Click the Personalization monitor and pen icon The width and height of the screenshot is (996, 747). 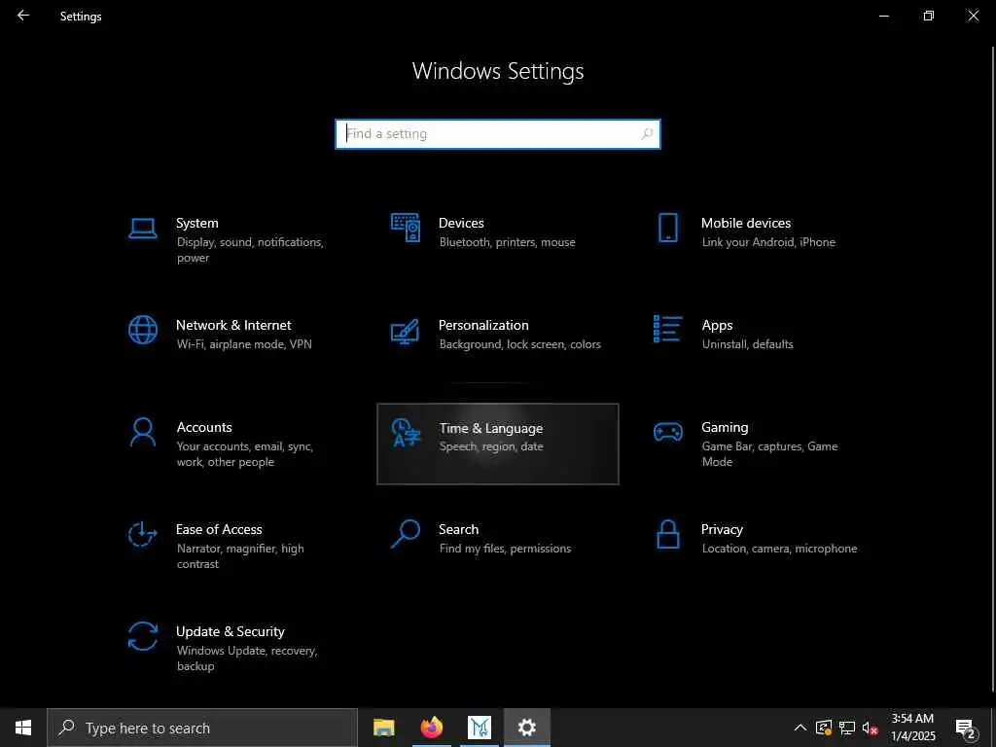(x=405, y=331)
